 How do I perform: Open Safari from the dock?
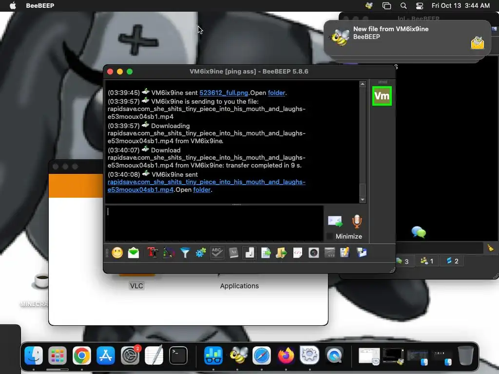262,355
